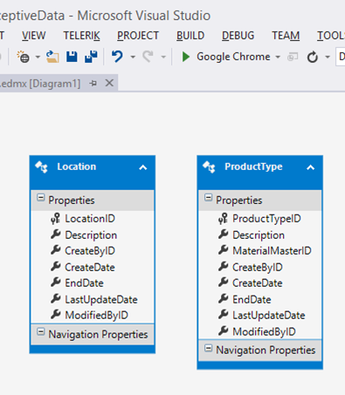This screenshot has height=395, width=345.
Task: Open the PROJECT menu
Action: [138, 36]
